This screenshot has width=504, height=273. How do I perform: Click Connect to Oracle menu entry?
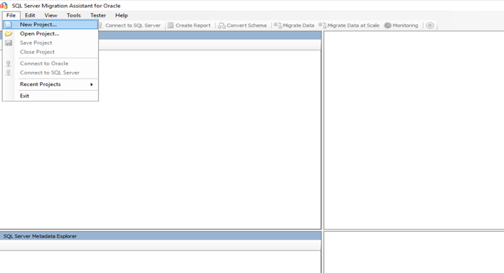[50, 64]
